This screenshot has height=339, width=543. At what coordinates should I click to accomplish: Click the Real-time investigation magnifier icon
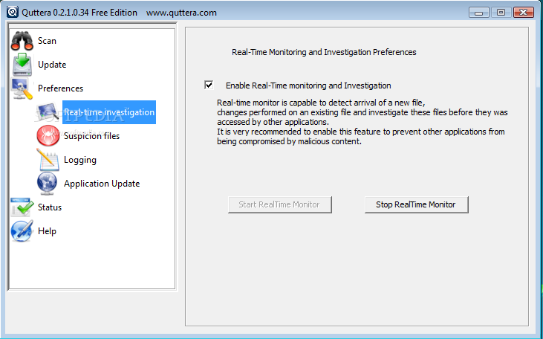pyautogui.click(x=48, y=112)
